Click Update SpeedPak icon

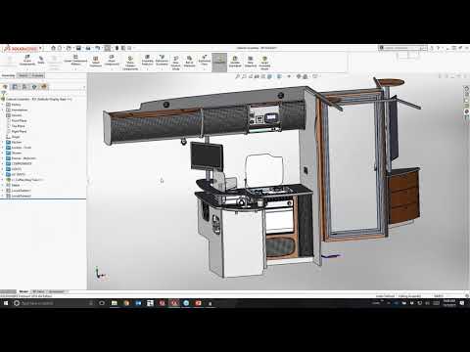tap(235, 62)
